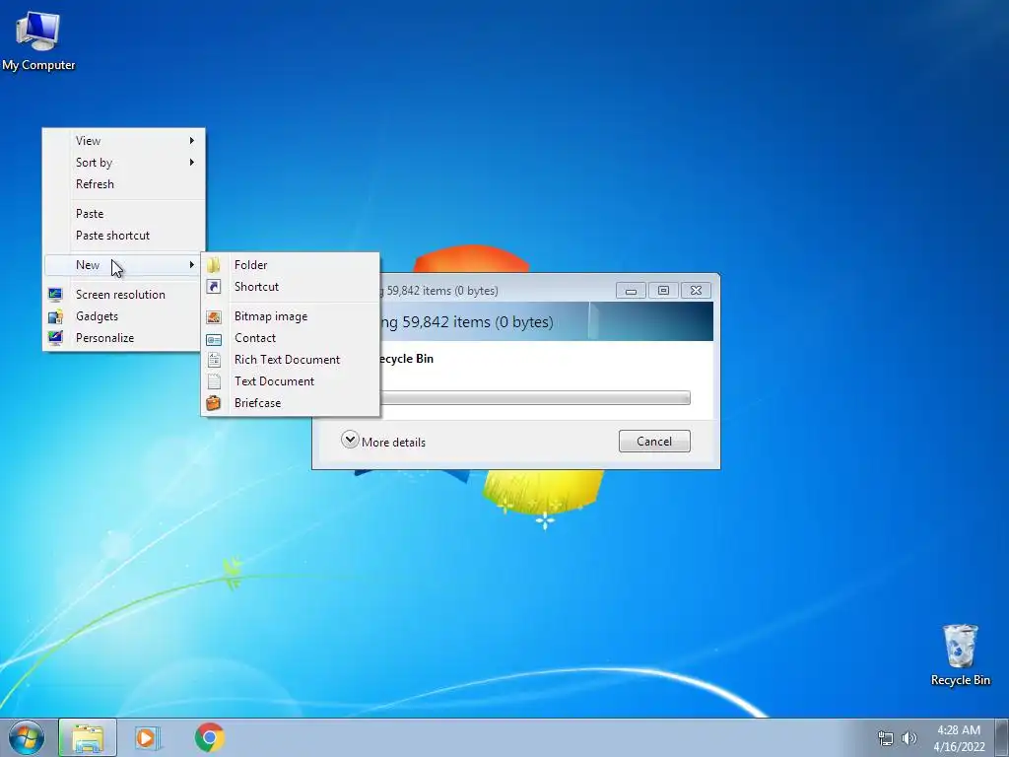The image size is (1009, 757).
Task: Click the Folder icon in New submenu
Action: pyautogui.click(x=214, y=265)
